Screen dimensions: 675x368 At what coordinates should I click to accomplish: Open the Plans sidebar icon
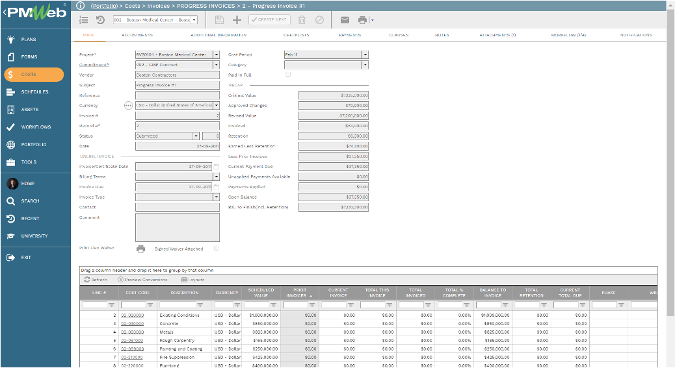coord(11,39)
